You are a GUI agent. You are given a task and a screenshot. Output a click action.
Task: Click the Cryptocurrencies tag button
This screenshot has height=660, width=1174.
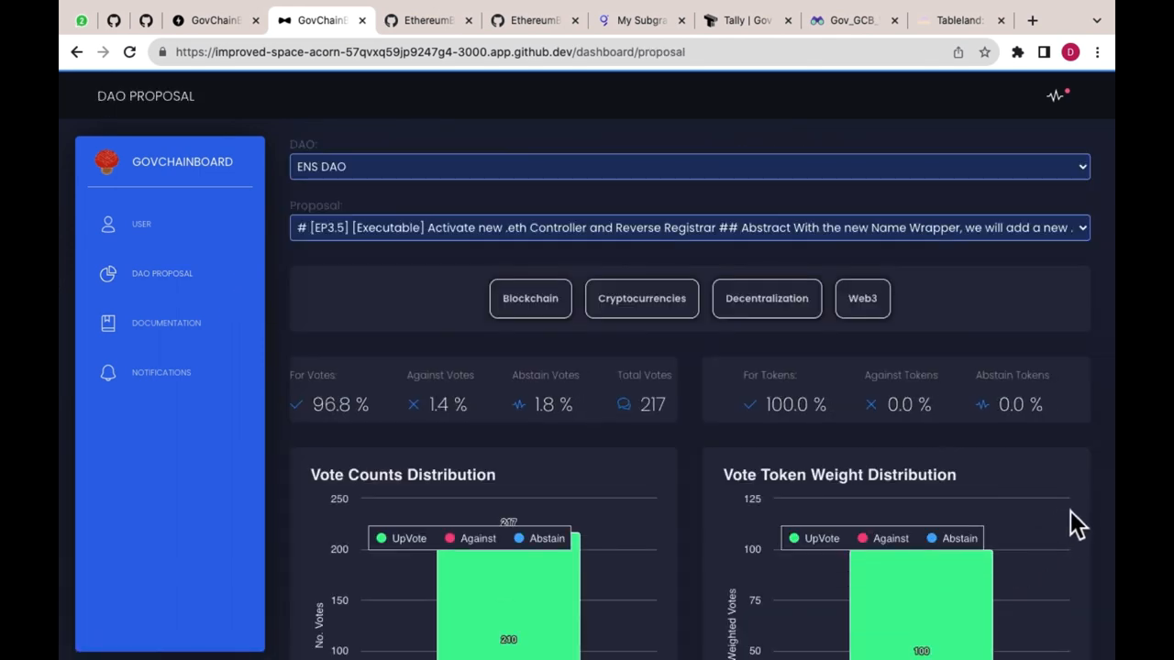(x=642, y=299)
